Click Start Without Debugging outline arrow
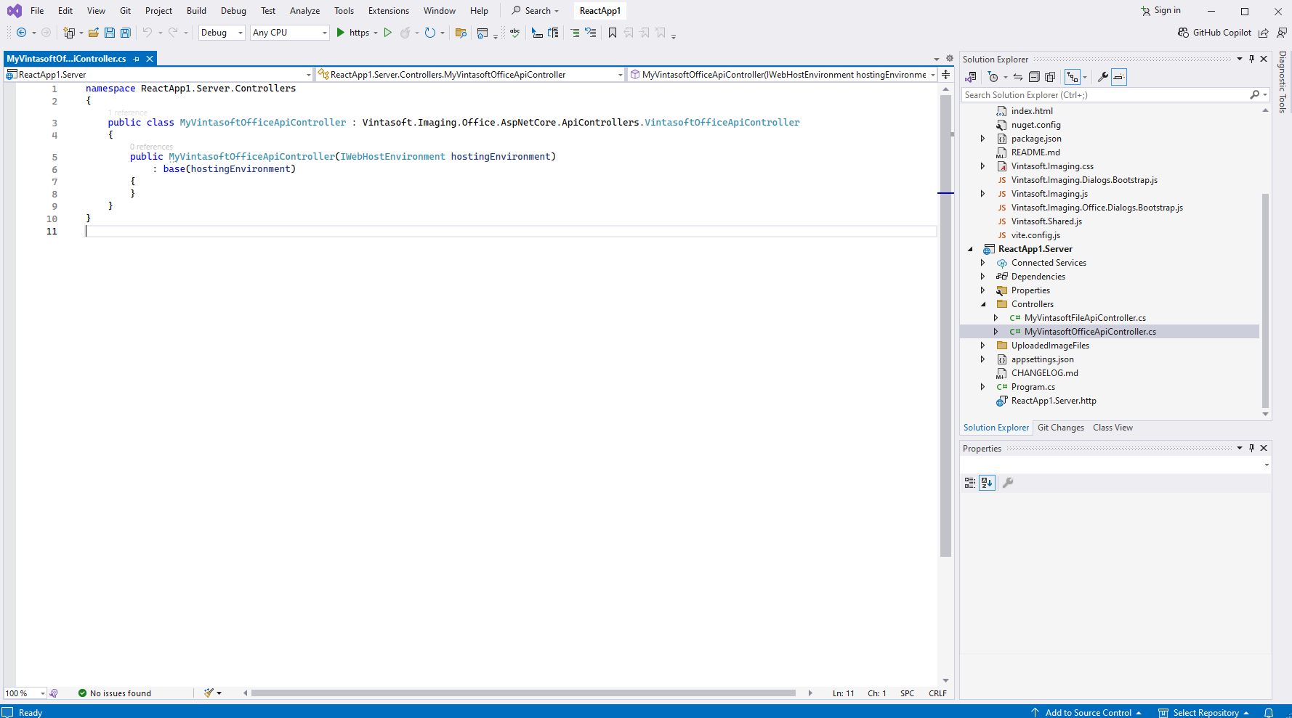 coord(388,33)
